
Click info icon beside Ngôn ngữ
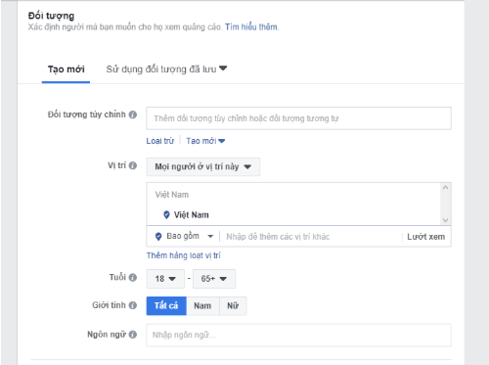[x=133, y=335]
